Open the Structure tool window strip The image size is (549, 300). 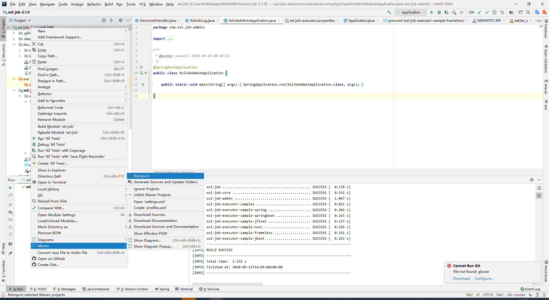coord(3,55)
